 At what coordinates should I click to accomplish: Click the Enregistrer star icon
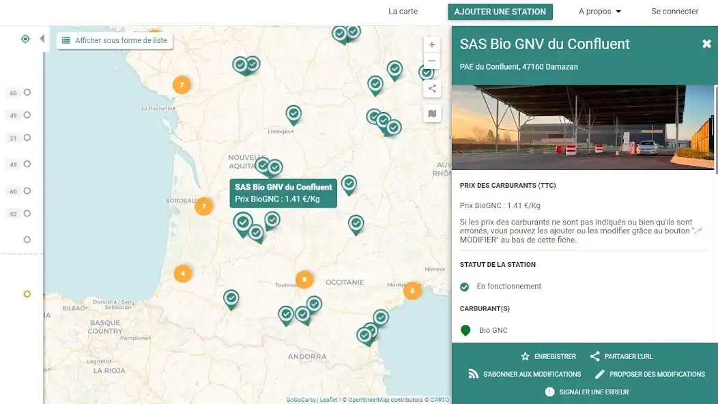(x=526, y=356)
